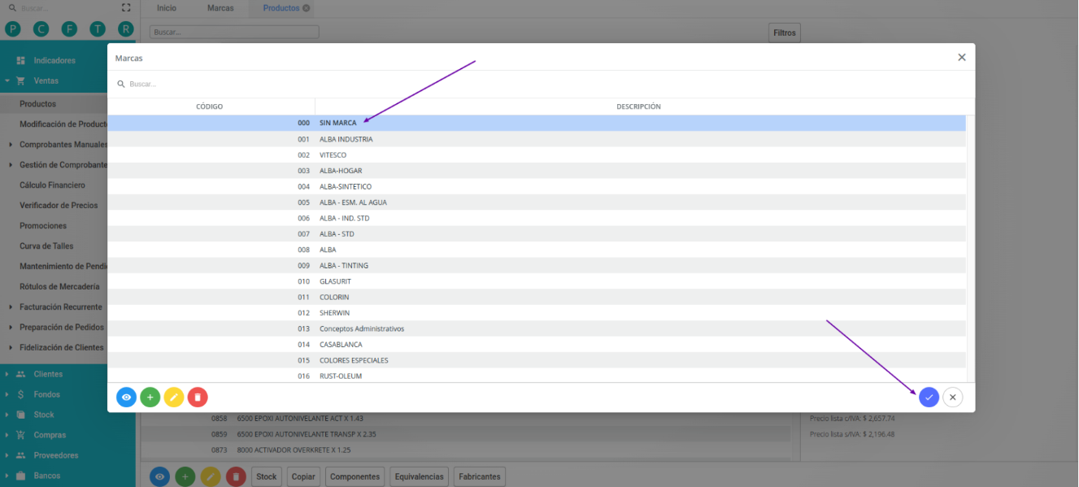Screen dimensions: 1079x487
Task: Select the ALBA - TINTING row
Action: tap(537, 266)
